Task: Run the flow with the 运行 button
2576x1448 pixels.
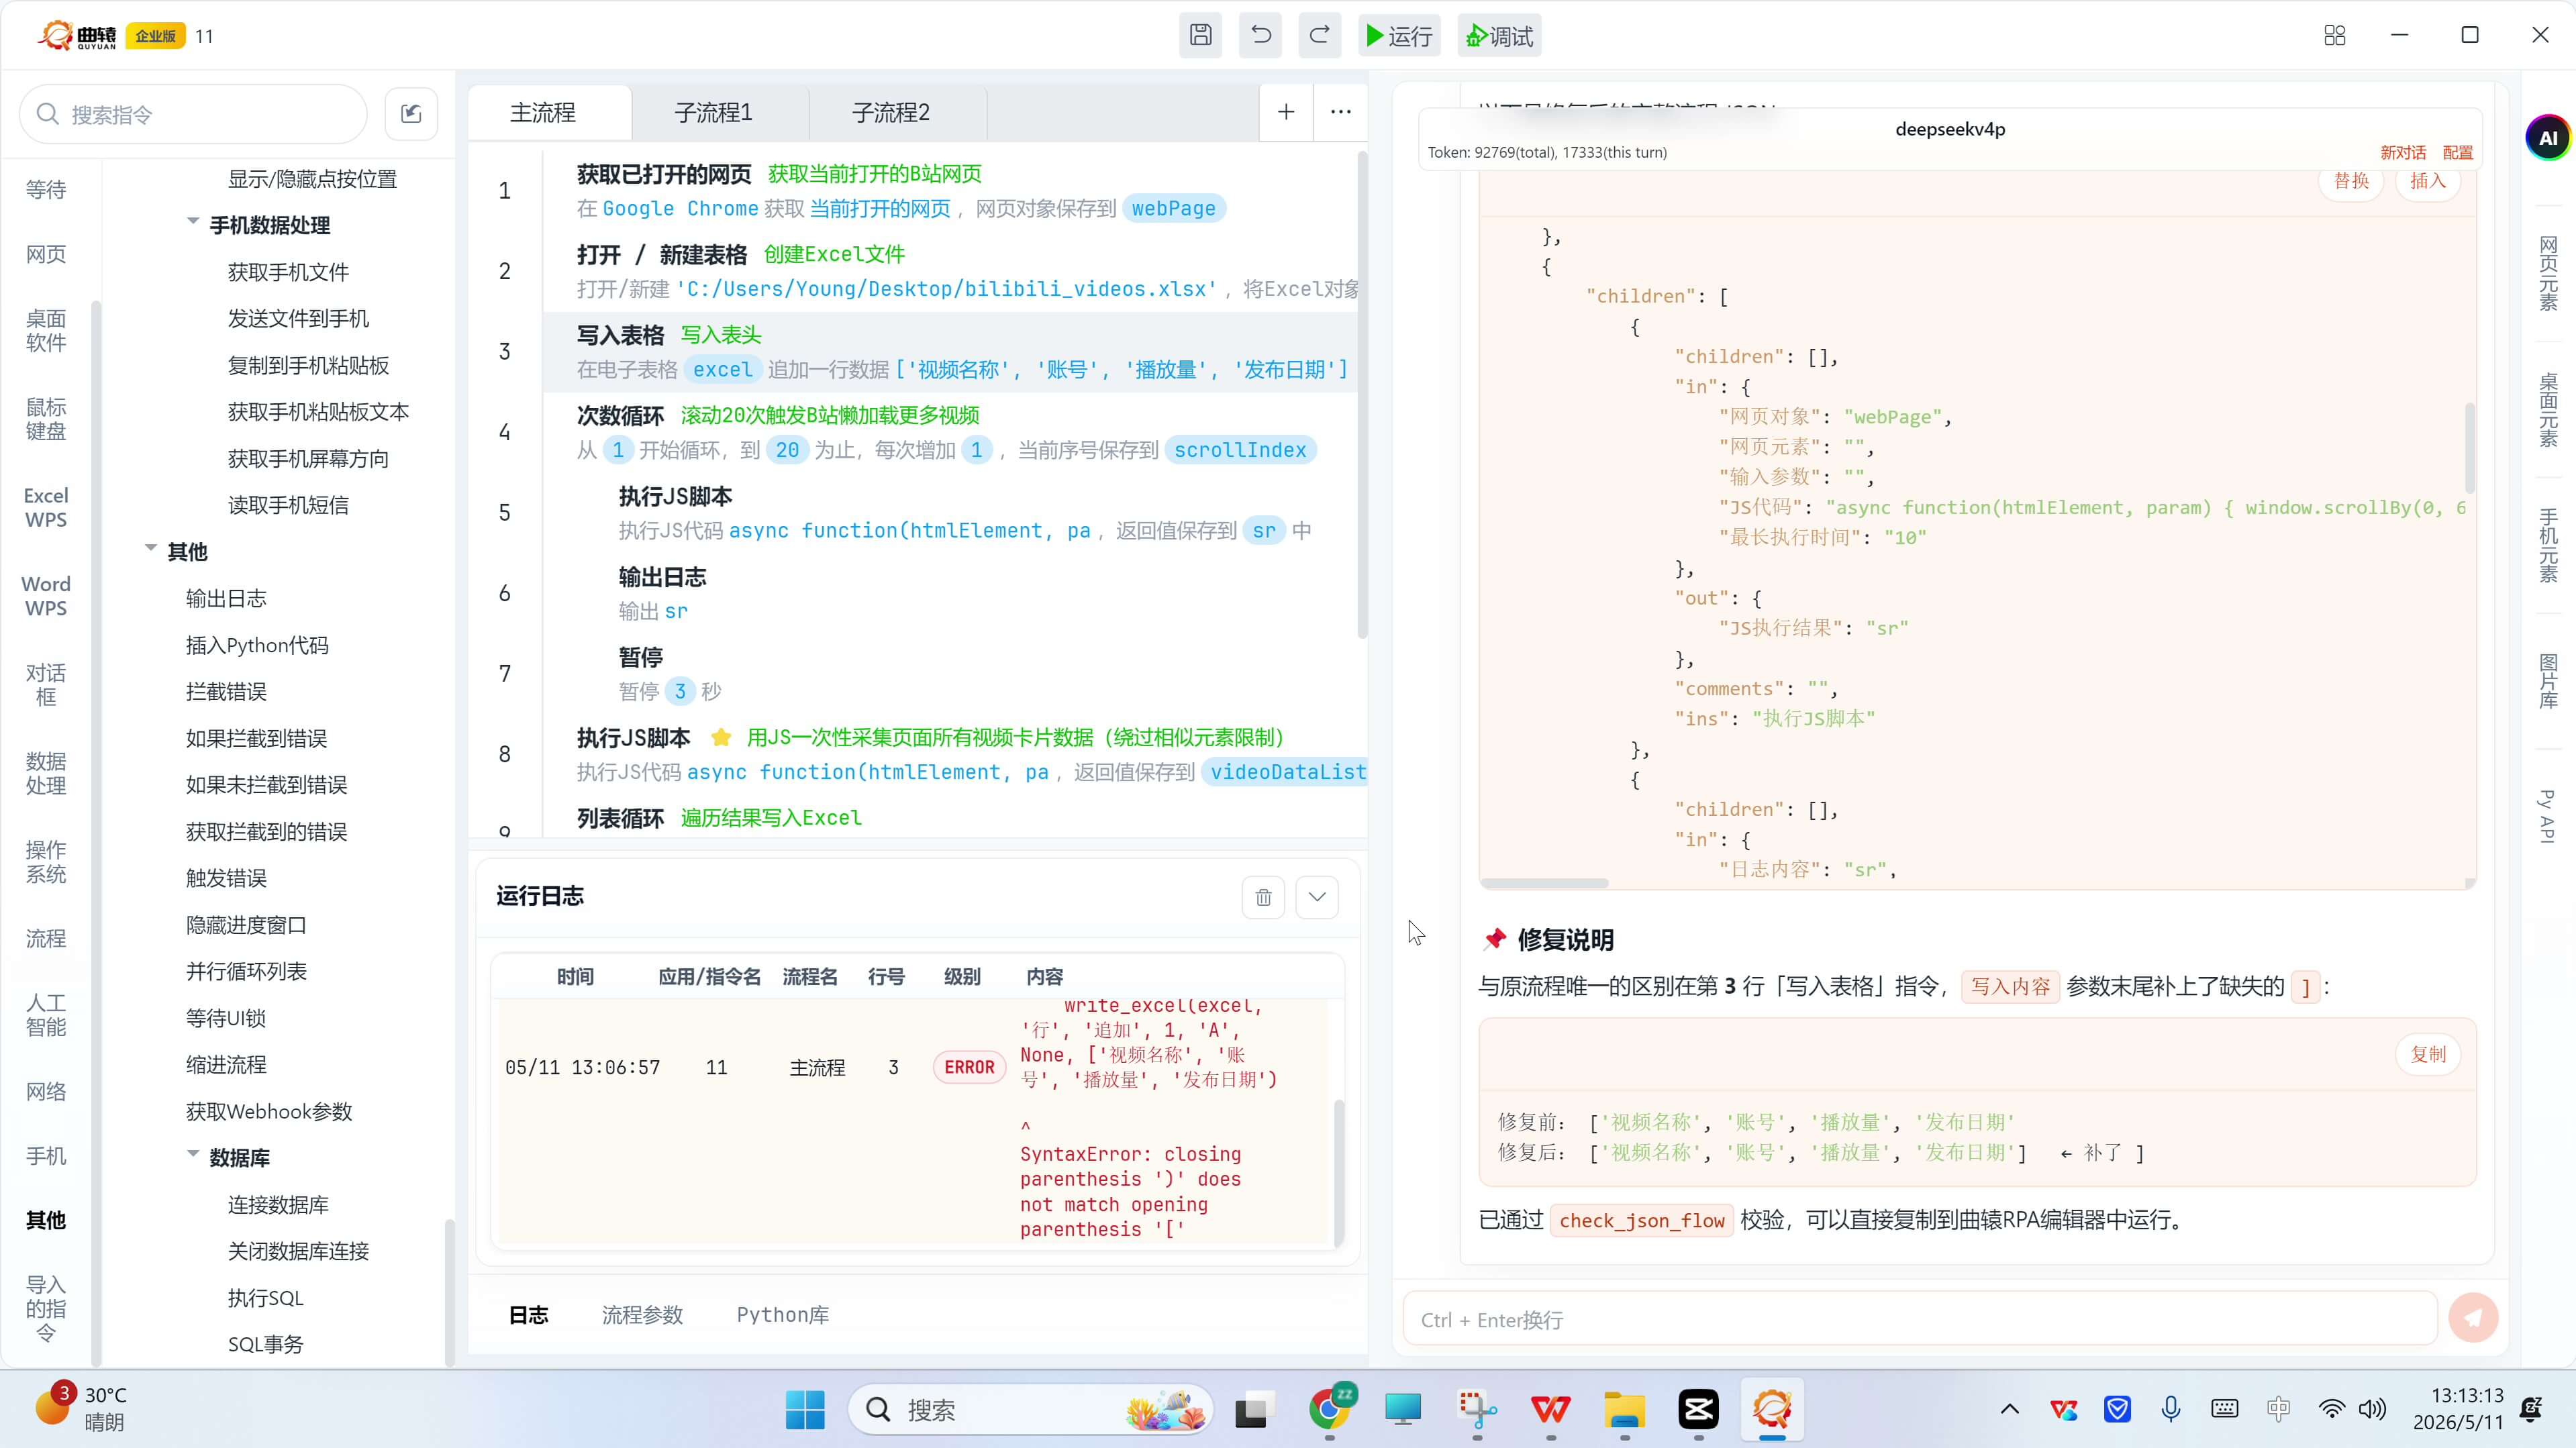Action: tap(1399, 36)
